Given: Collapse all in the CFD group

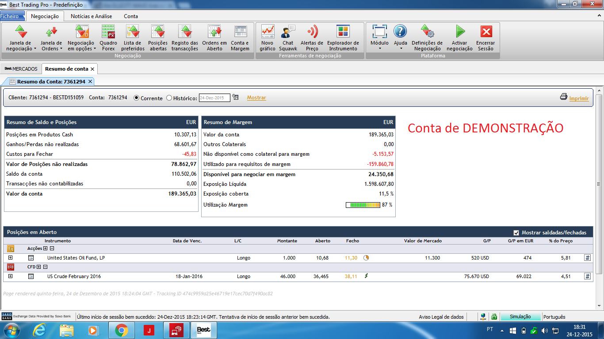Looking at the screenshot, I should tap(45, 267).
